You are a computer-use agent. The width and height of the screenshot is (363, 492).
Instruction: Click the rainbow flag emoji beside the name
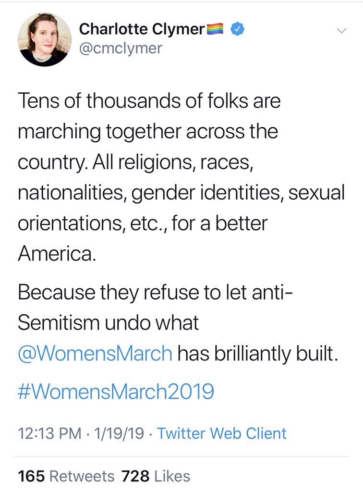point(215,29)
